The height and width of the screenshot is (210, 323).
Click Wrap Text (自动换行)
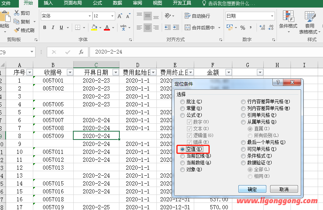coord(197,16)
